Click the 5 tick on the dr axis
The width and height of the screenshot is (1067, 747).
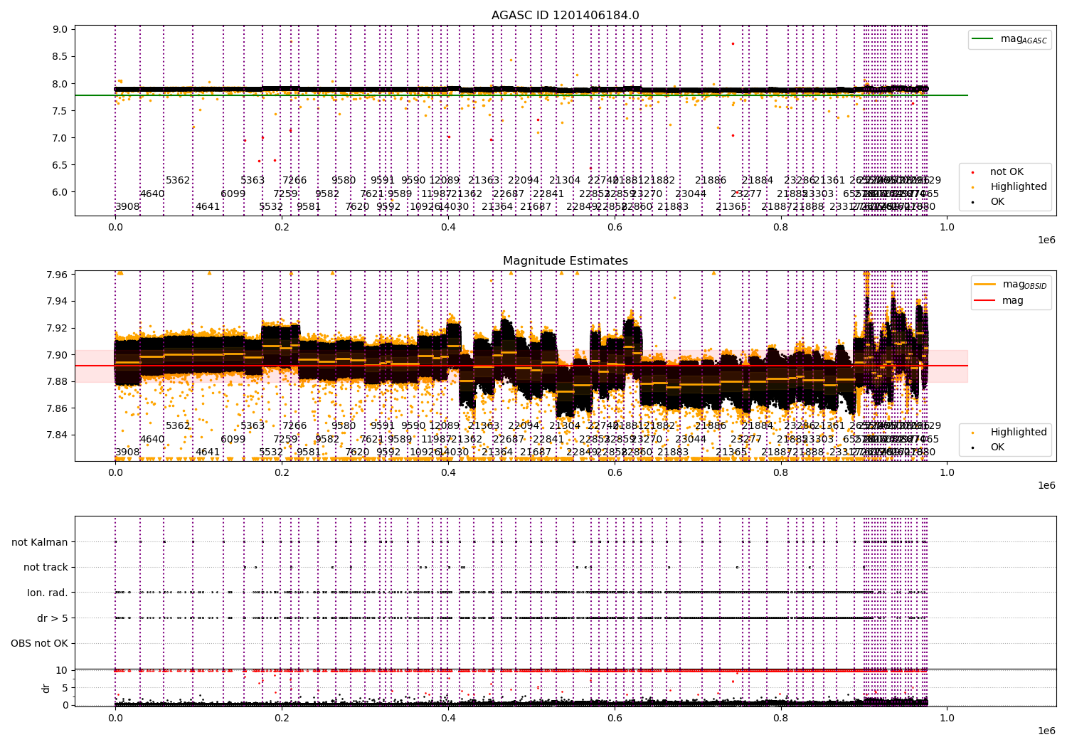[x=65, y=688]
